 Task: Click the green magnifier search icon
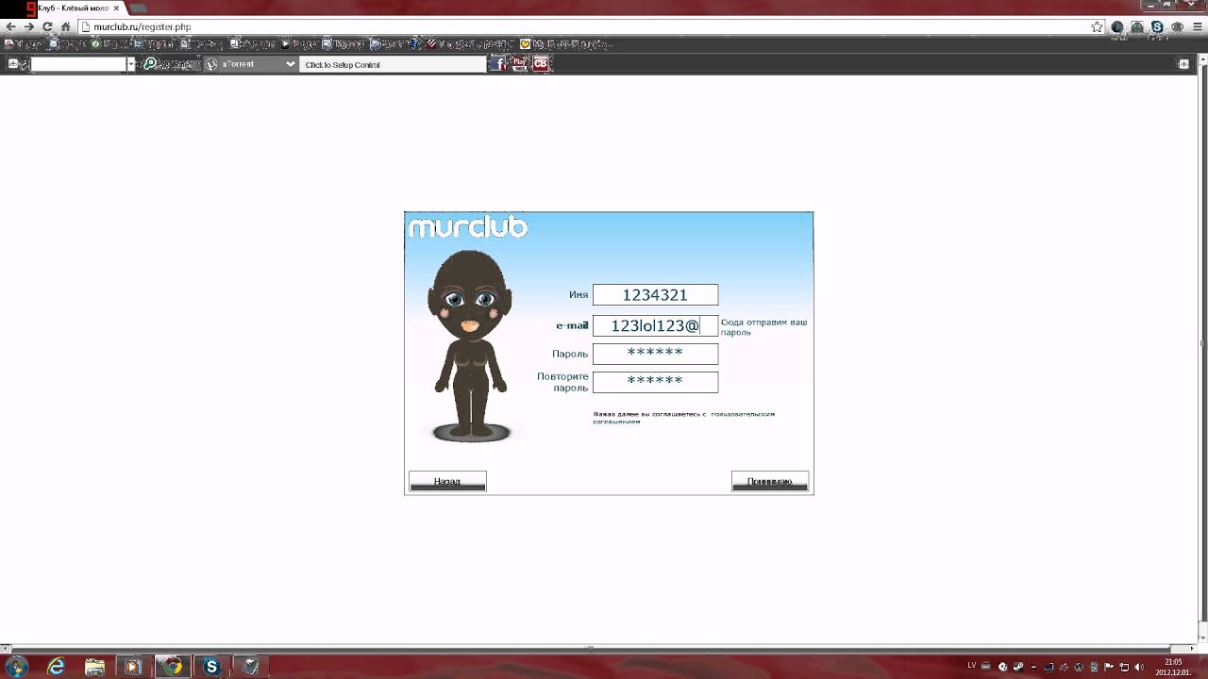click(x=149, y=64)
